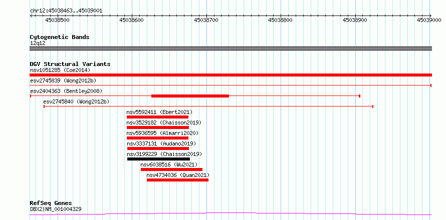Select the thin red esv2745840 line
446x220 pixels.
coord(208,106)
